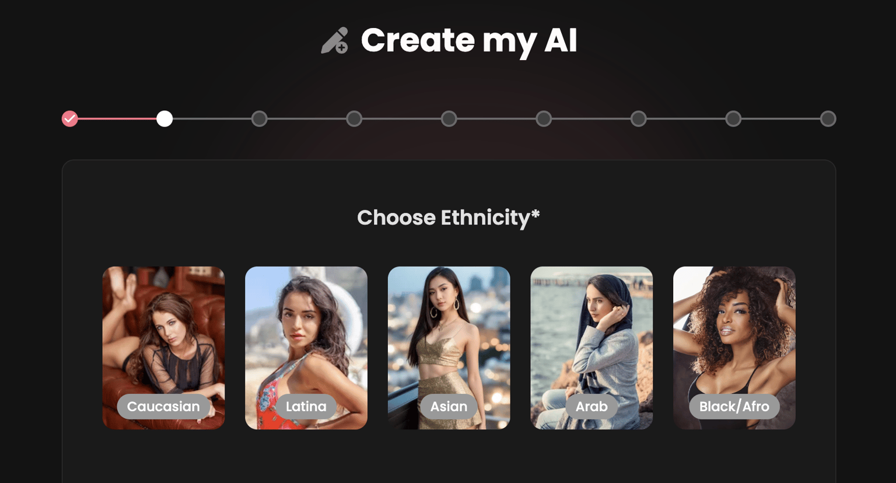The image size is (896, 483).
Task: Choose the Arab ethnicity card
Action: tap(591, 348)
